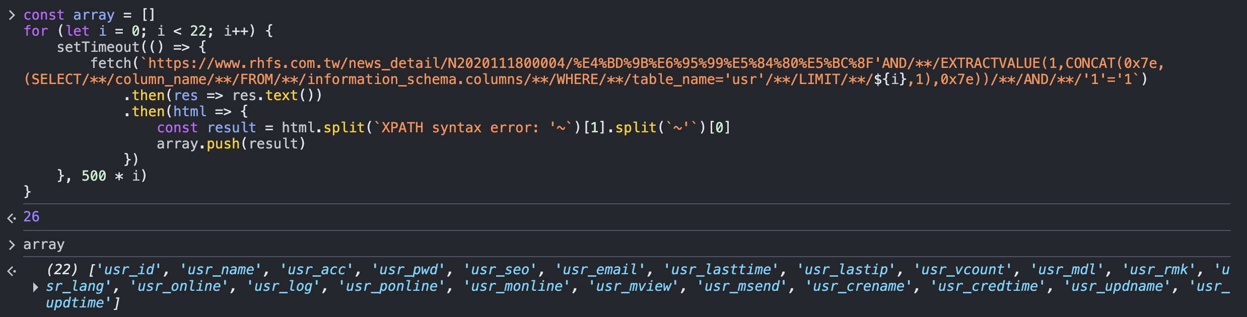Click the 'setTimeout(() => {' line

[131, 47]
